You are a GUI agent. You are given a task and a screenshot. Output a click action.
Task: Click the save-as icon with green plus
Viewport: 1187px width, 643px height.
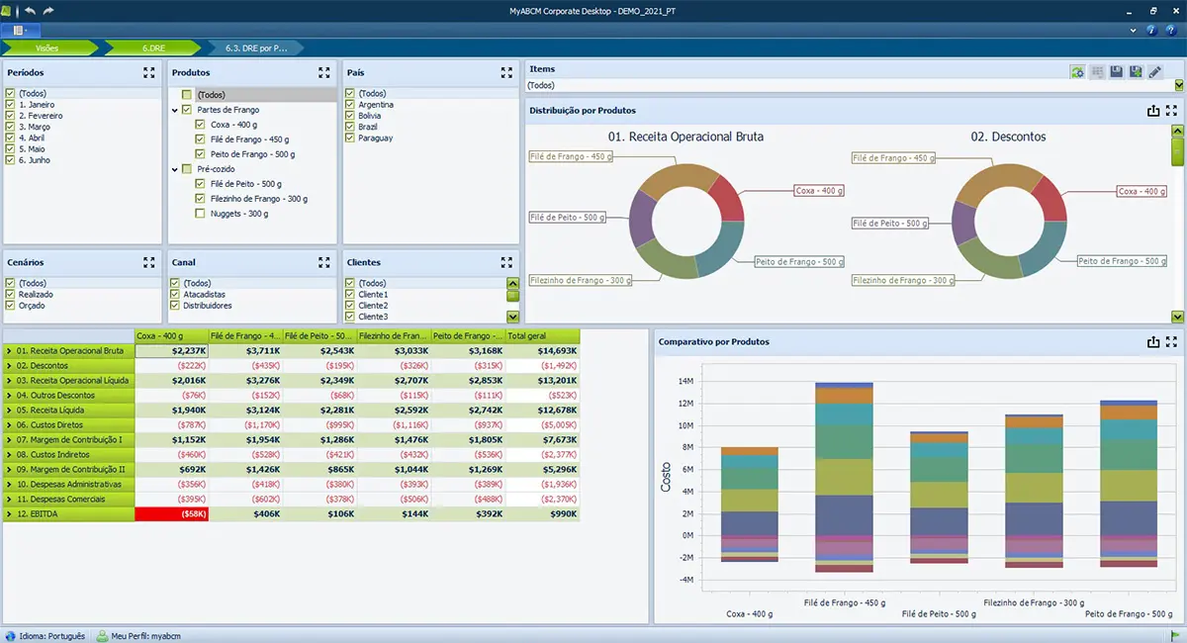[1136, 72]
